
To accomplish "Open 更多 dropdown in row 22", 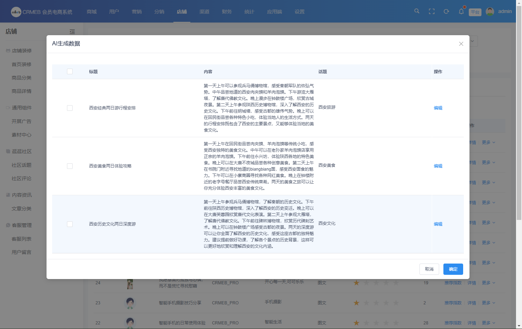I will 488,323.
